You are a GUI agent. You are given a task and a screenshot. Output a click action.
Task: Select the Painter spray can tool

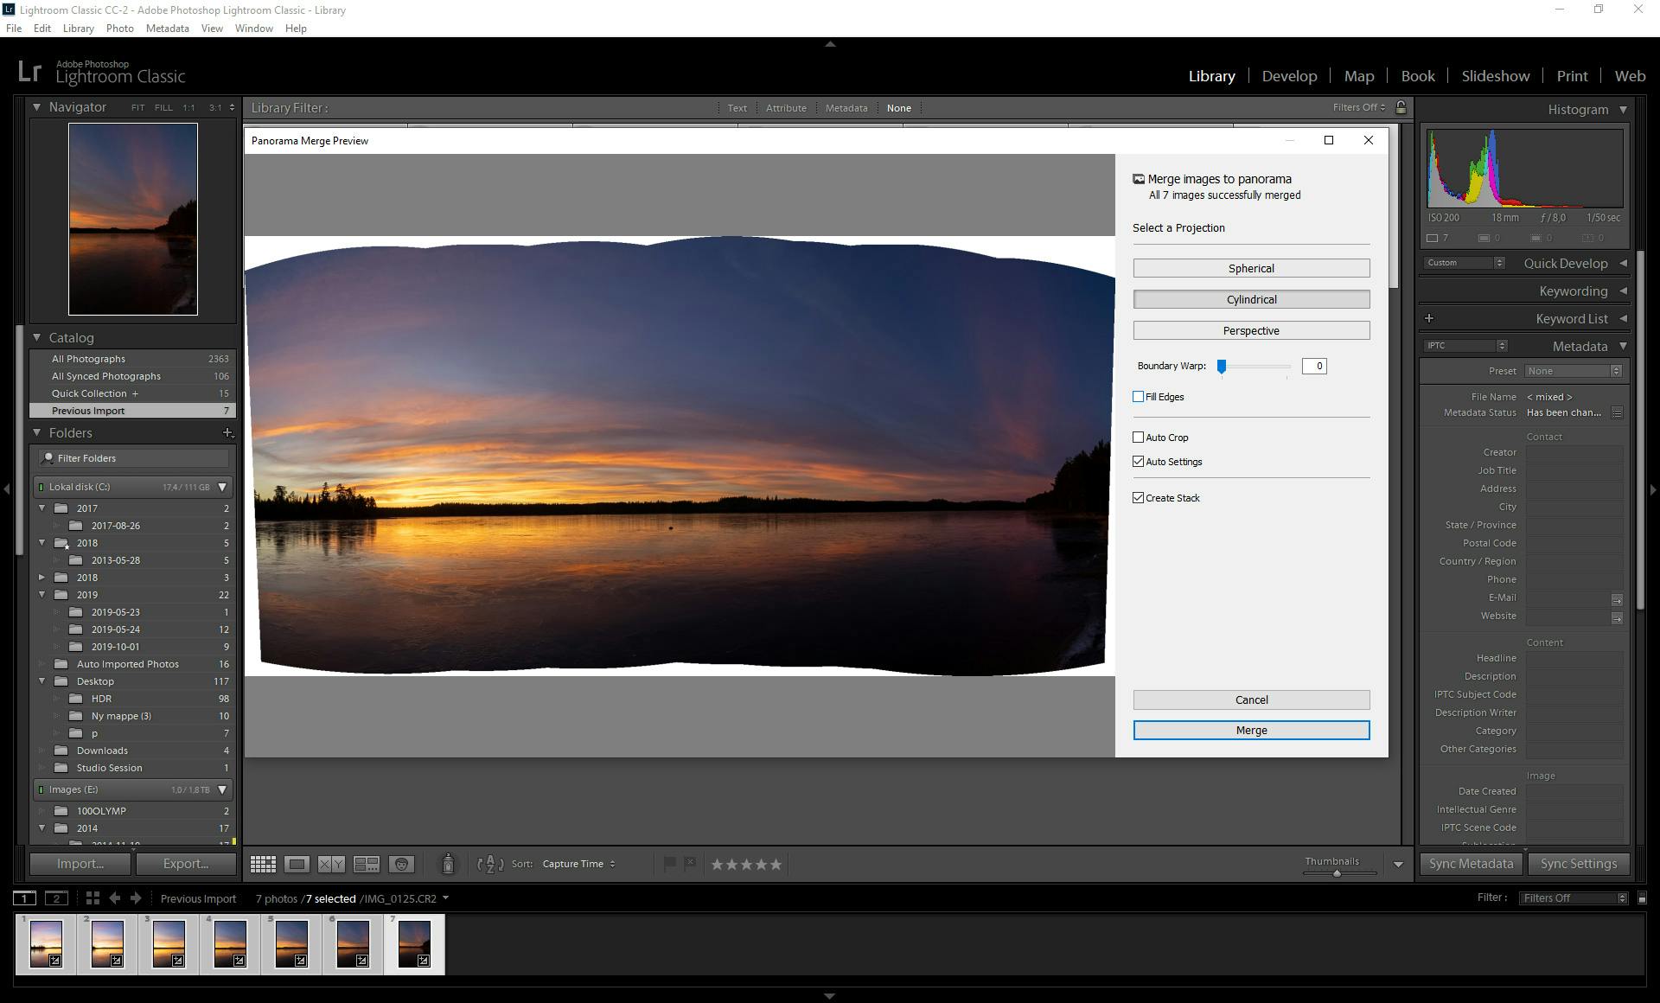point(448,863)
